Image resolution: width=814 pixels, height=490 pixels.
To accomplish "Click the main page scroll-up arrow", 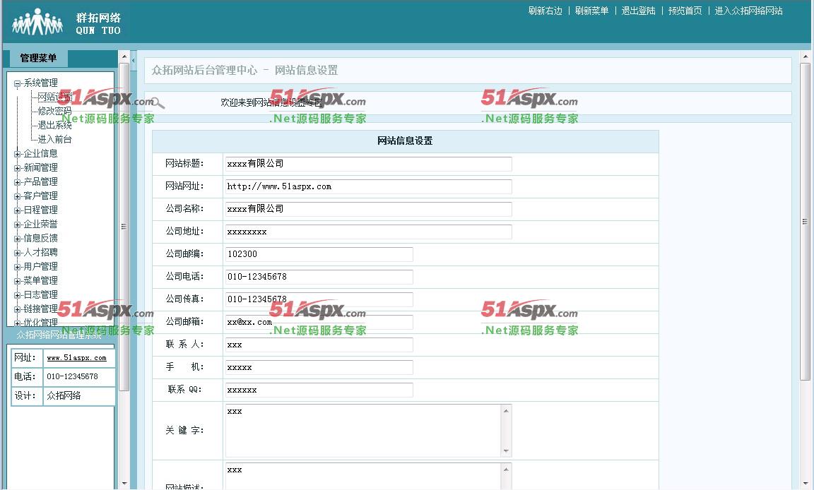I will [x=806, y=56].
